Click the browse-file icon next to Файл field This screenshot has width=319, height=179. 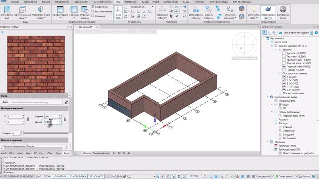66,102
